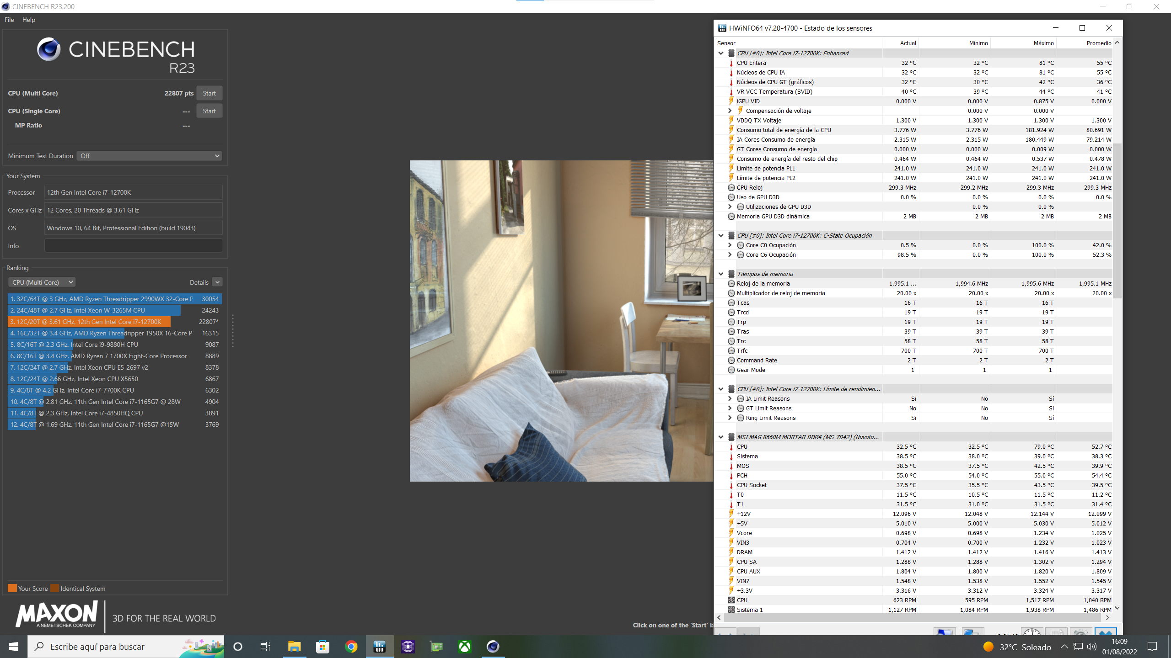The width and height of the screenshot is (1171, 658).
Task: Select the CPU Entera temperature row
Action: tap(914, 63)
